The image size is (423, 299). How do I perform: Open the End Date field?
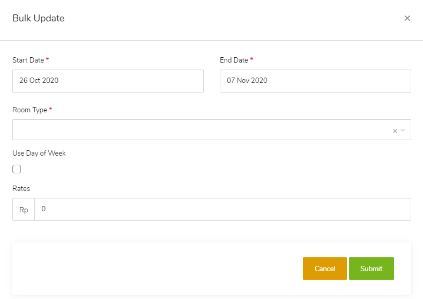pos(315,81)
